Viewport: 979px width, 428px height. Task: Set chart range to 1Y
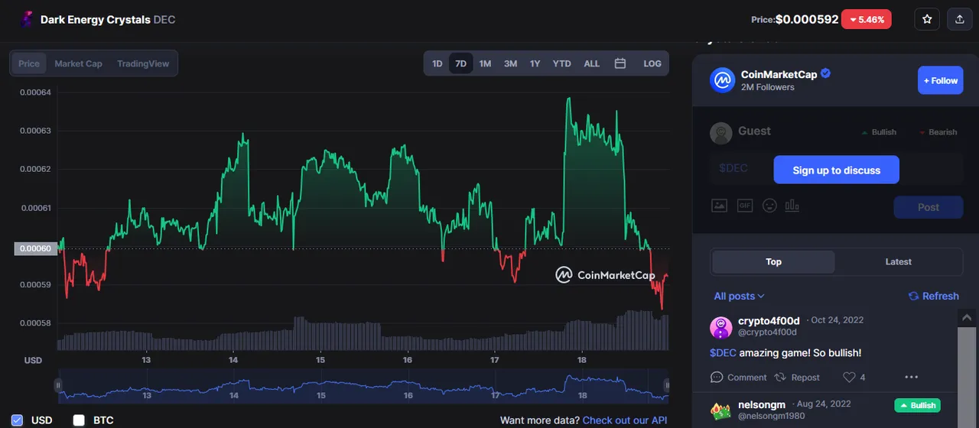(535, 63)
